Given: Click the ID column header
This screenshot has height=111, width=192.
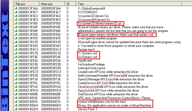Looking at the screenshot, I should (x=71, y=4).
